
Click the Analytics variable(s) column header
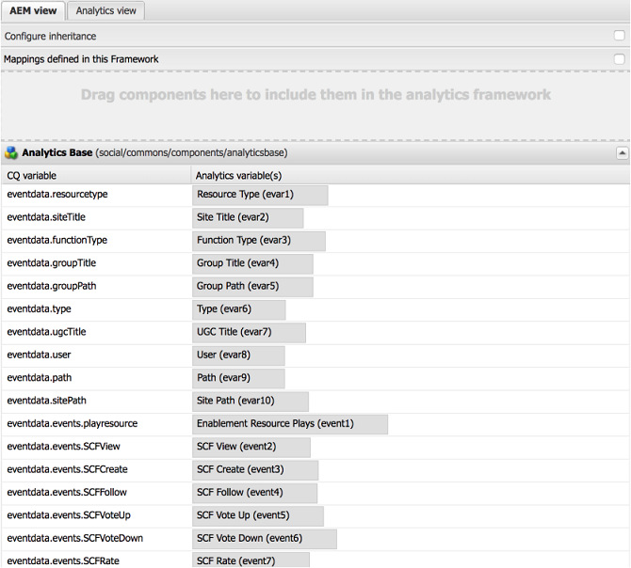[410, 176]
